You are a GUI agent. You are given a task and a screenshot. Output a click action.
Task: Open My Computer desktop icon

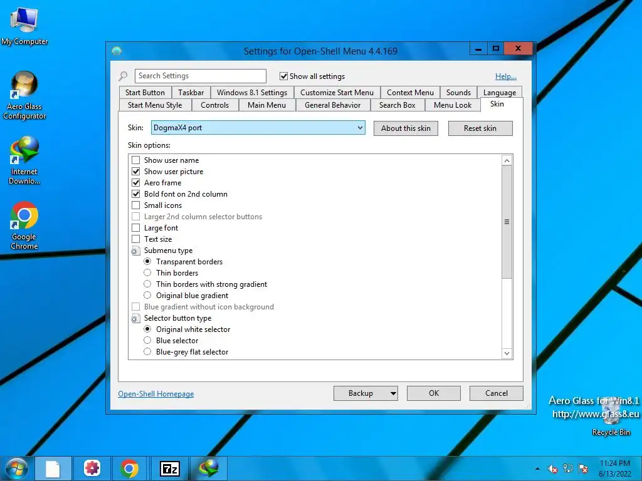[x=24, y=26]
